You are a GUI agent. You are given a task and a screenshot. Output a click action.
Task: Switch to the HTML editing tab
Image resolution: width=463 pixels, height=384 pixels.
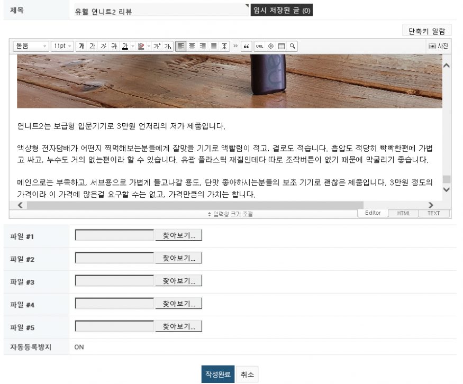coord(403,213)
